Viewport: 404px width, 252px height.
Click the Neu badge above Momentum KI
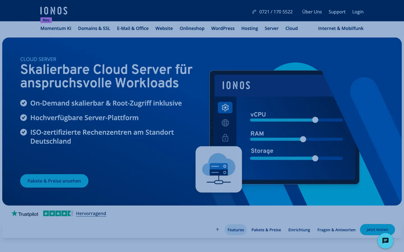(46, 20)
